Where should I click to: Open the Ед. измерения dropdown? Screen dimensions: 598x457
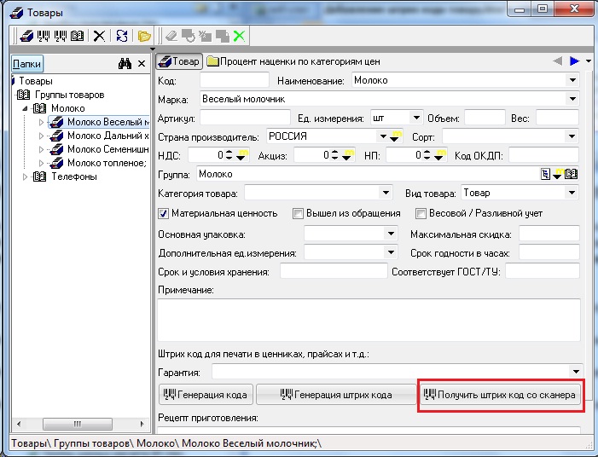(x=416, y=118)
